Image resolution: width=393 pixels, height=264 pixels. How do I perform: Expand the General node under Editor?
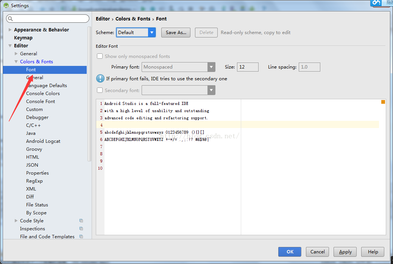(x=16, y=54)
